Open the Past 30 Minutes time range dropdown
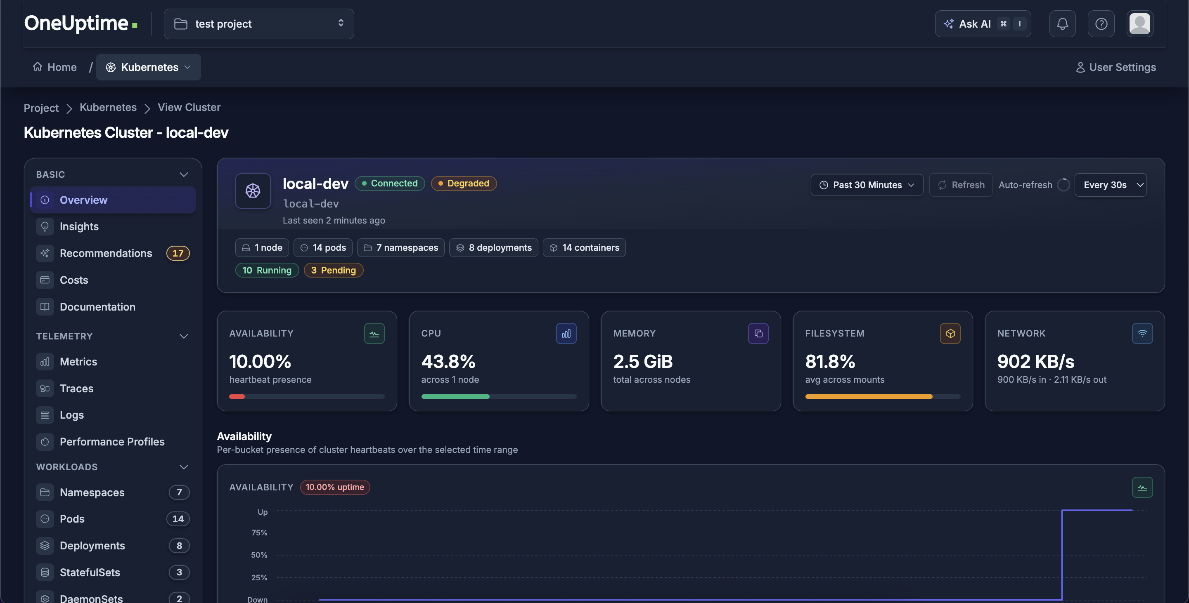 (867, 185)
